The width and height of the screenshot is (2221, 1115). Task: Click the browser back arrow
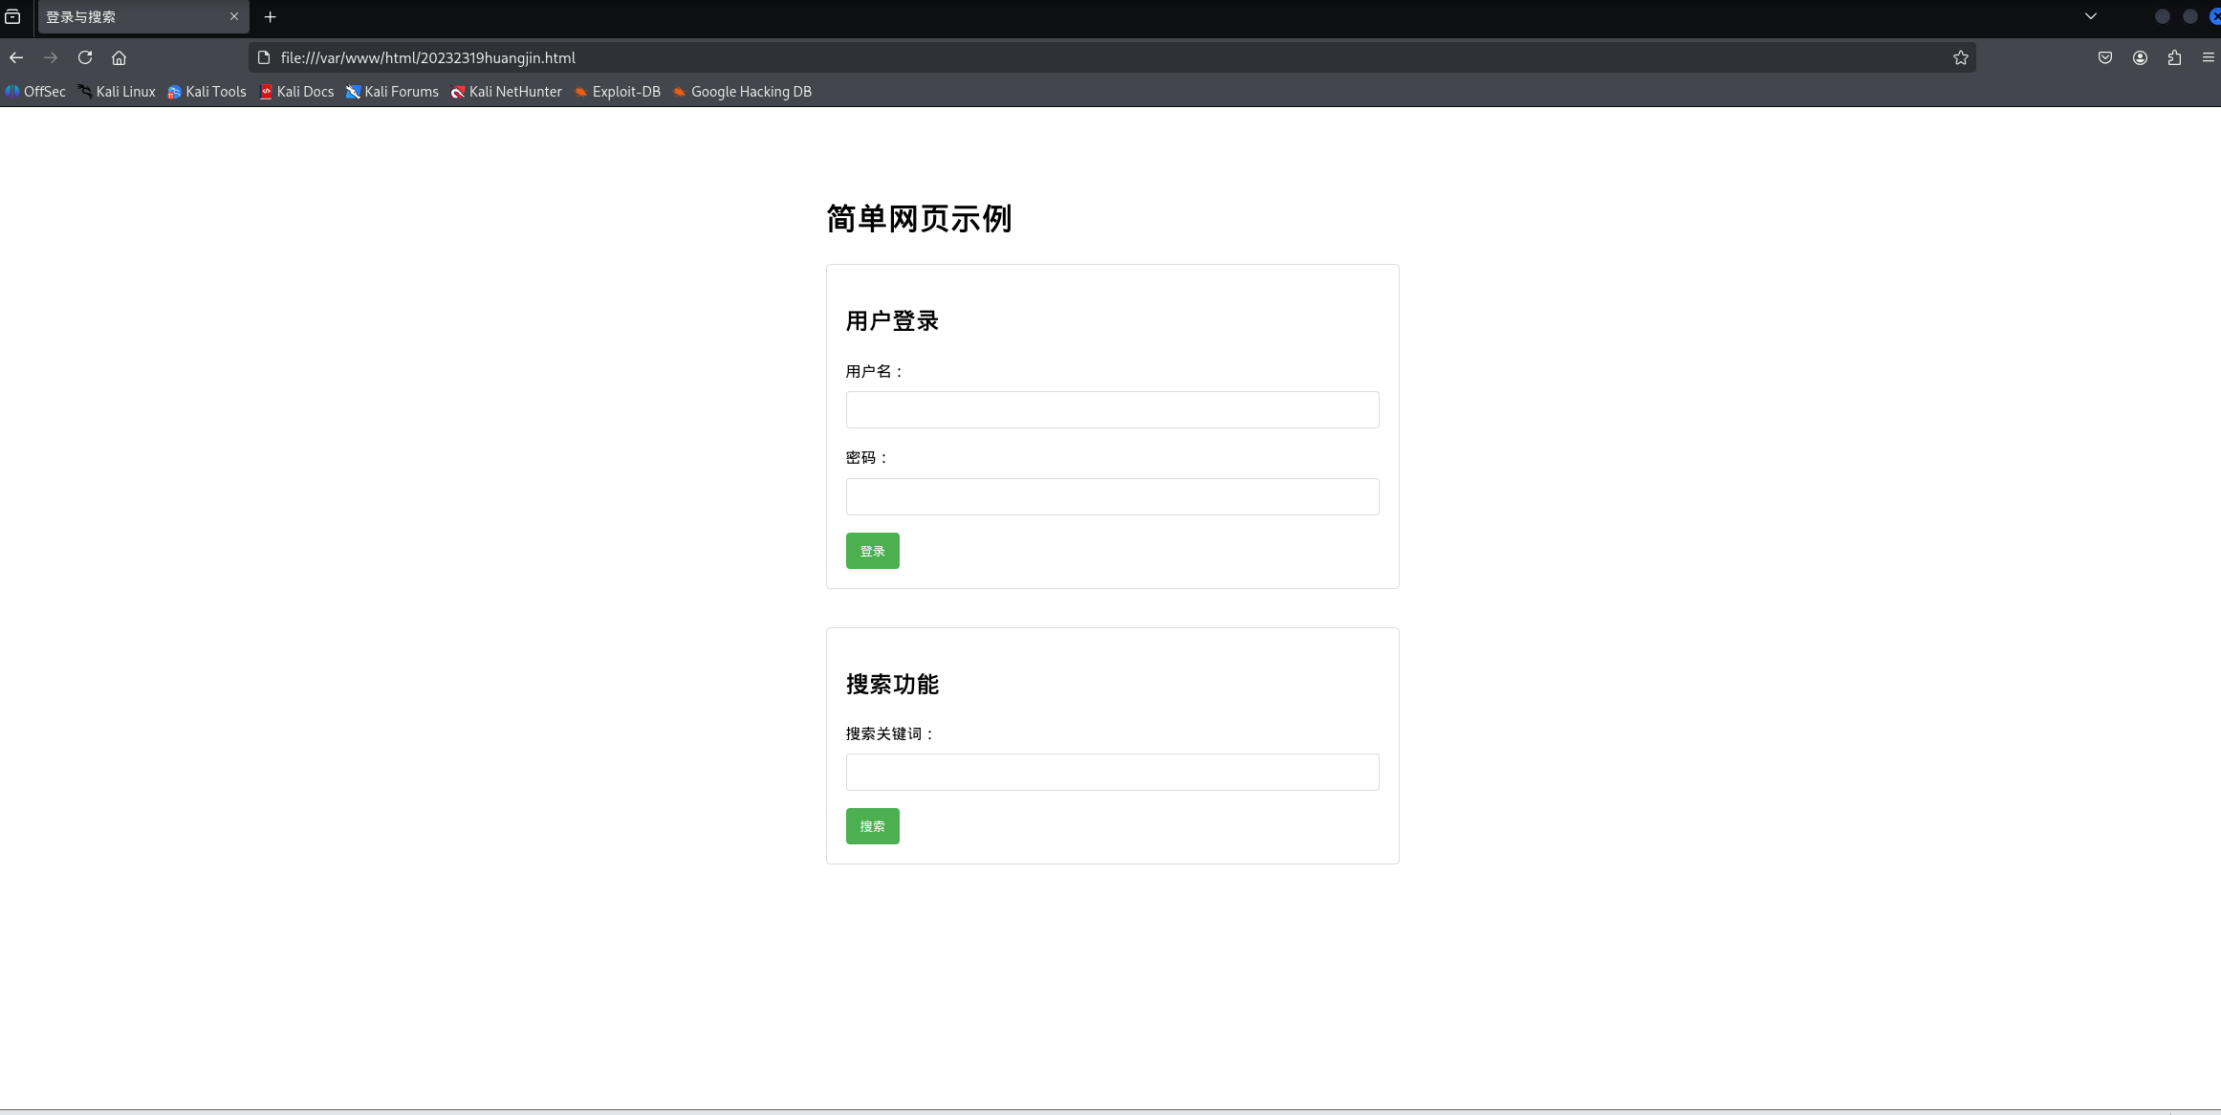point(16,57)
